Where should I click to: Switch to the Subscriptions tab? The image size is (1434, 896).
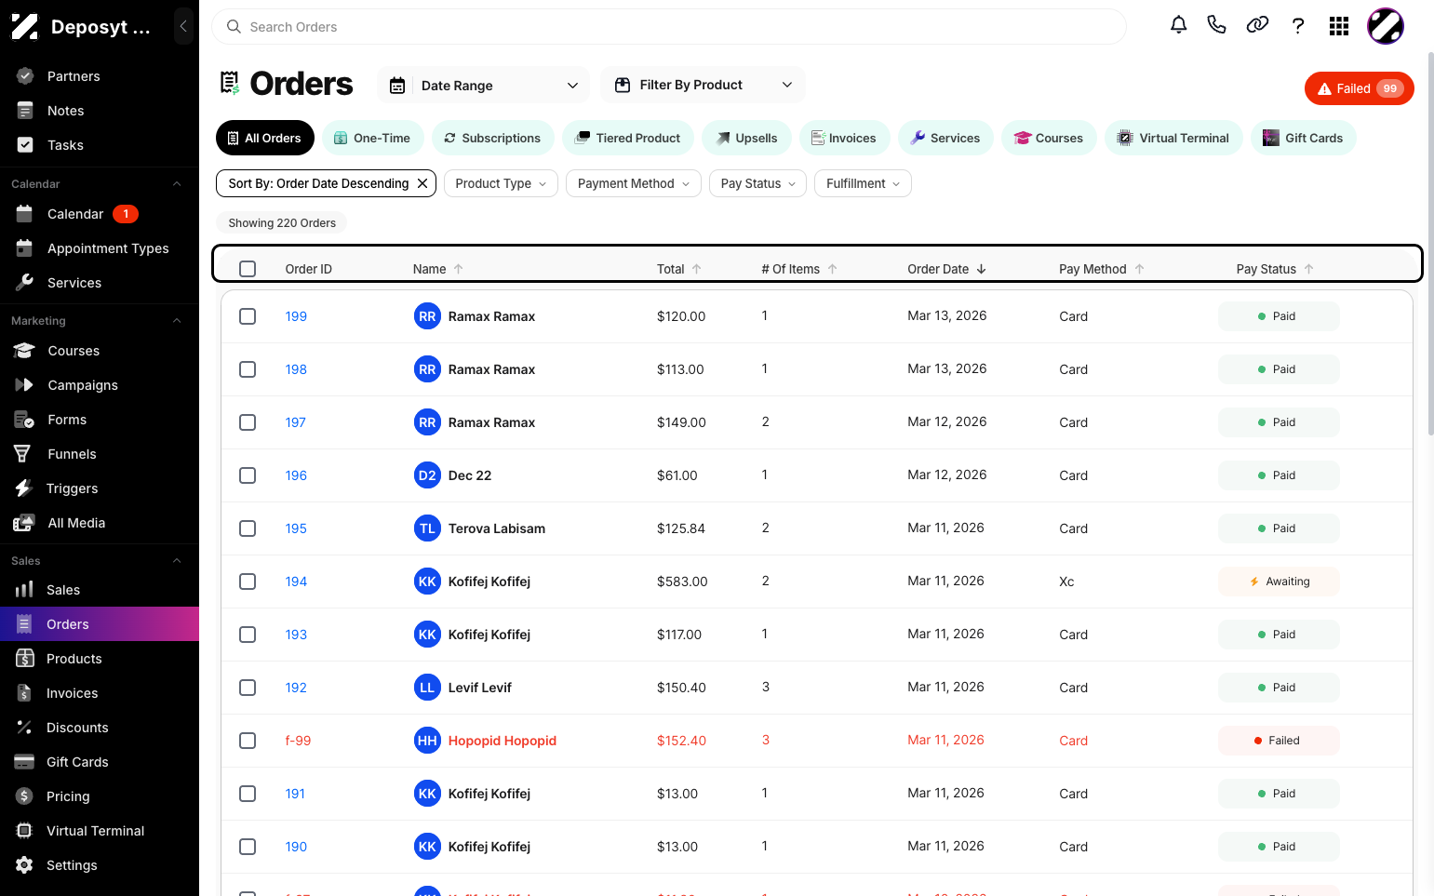492,138
